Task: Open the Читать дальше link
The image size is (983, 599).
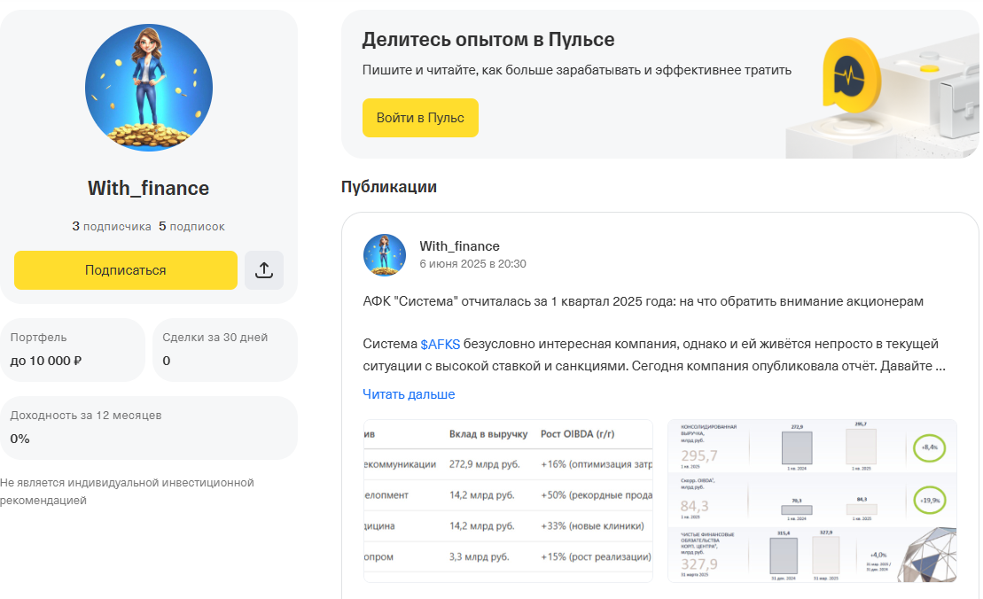Action: tap(409, 394)
